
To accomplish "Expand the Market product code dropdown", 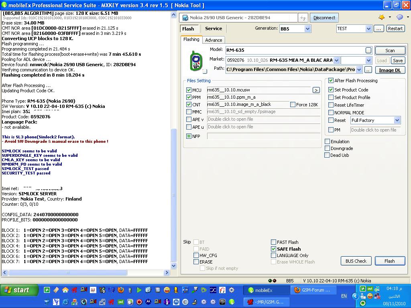I will pos(337,61).
